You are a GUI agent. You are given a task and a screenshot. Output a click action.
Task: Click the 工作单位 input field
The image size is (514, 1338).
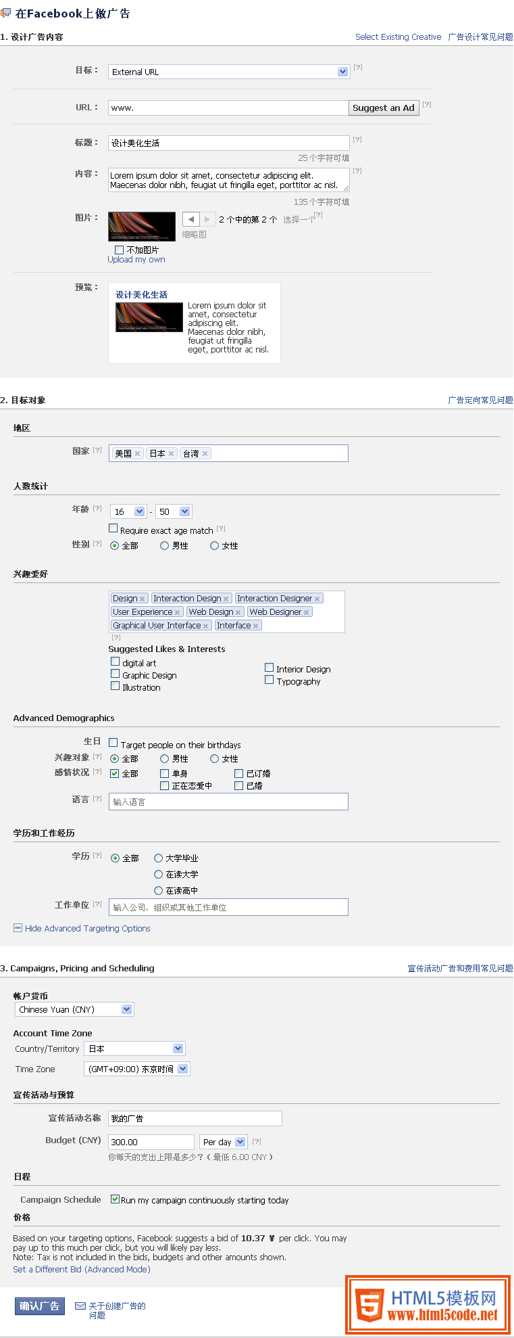coord(228,907)
